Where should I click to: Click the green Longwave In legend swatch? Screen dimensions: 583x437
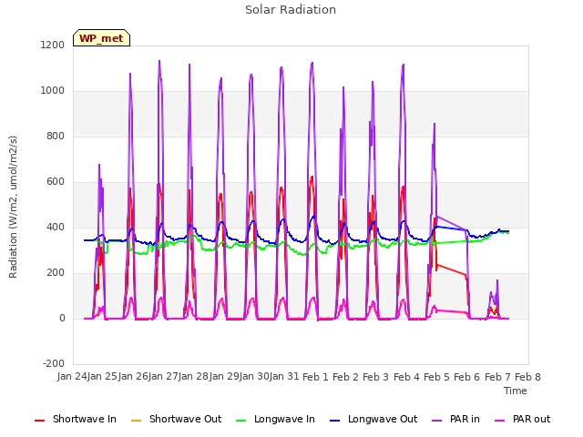pos(240,421)
